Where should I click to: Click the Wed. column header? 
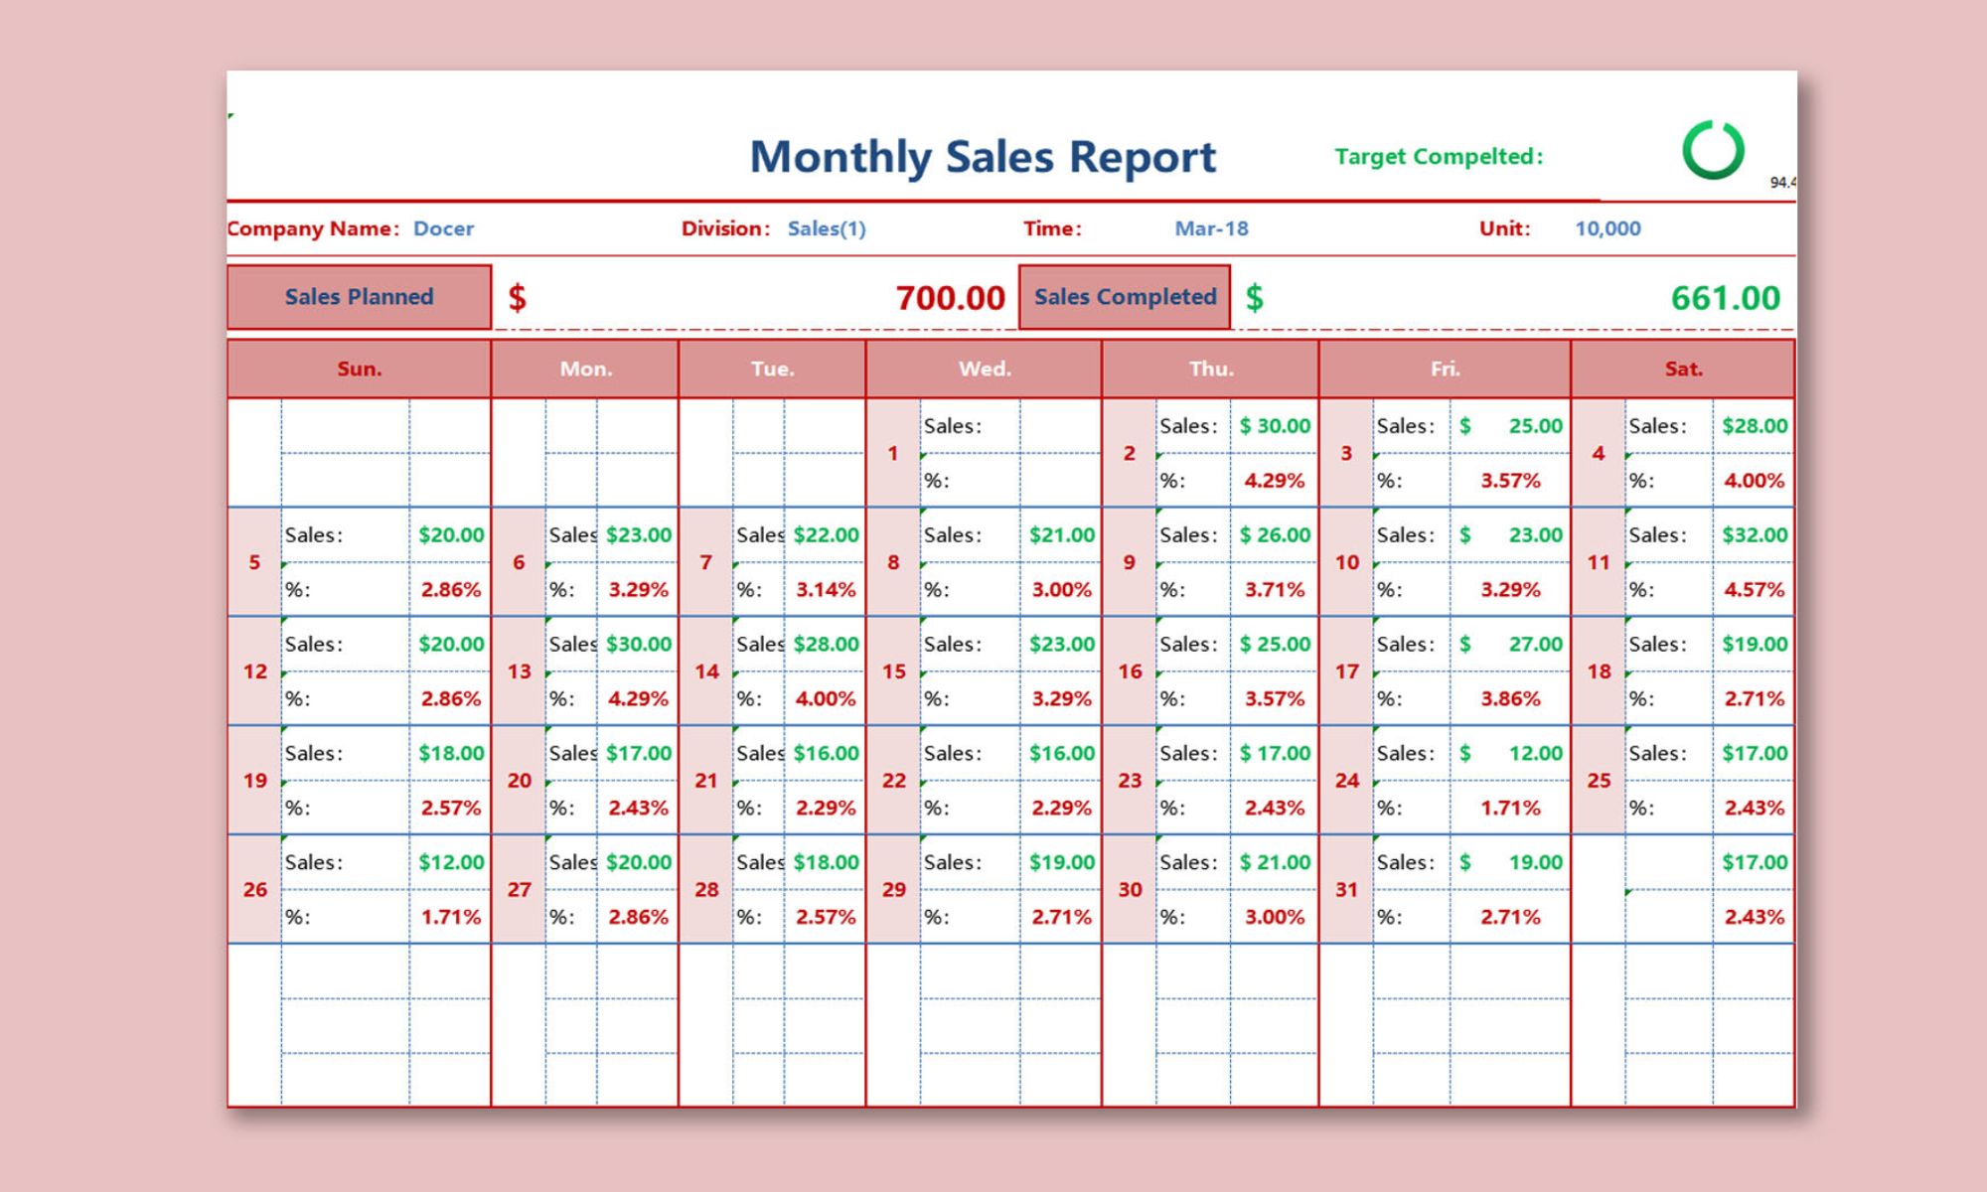(984, 369)
